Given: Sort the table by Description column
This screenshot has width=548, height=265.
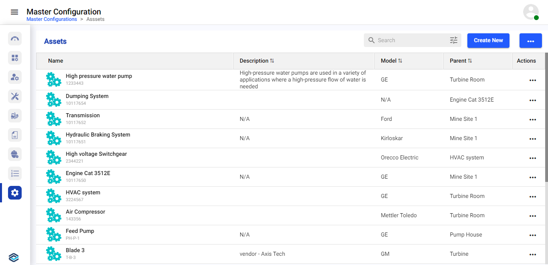Looking at the screenshot, I should pos(272,61).
